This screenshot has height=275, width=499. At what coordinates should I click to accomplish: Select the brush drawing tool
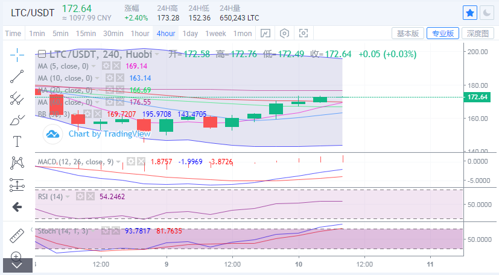17,120
